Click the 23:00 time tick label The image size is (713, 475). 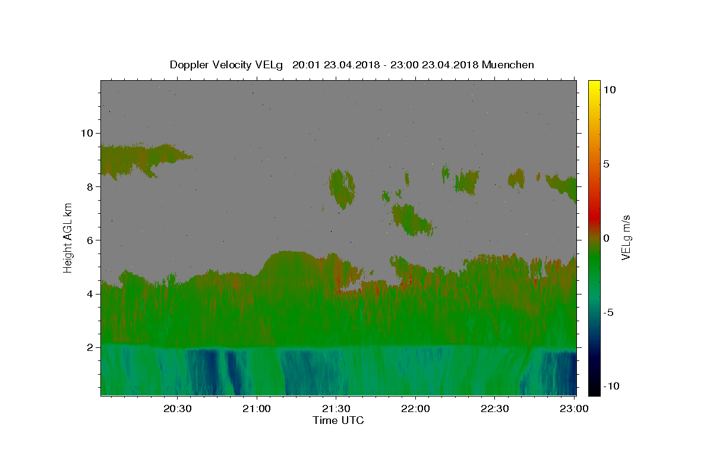pos(574,408)
